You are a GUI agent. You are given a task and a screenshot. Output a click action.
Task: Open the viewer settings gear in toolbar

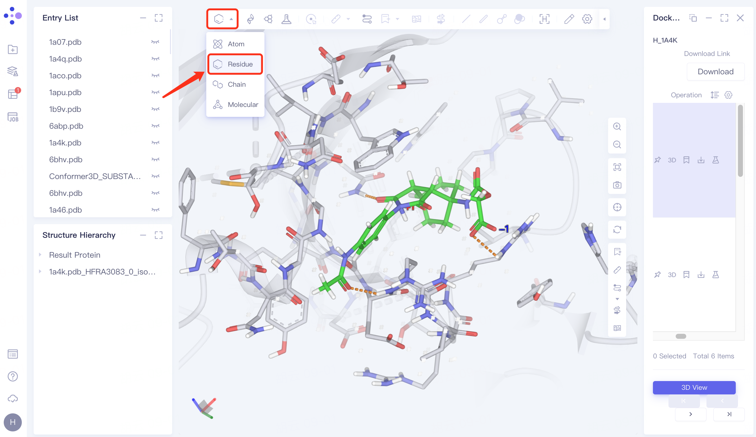[x=587, y=19]
